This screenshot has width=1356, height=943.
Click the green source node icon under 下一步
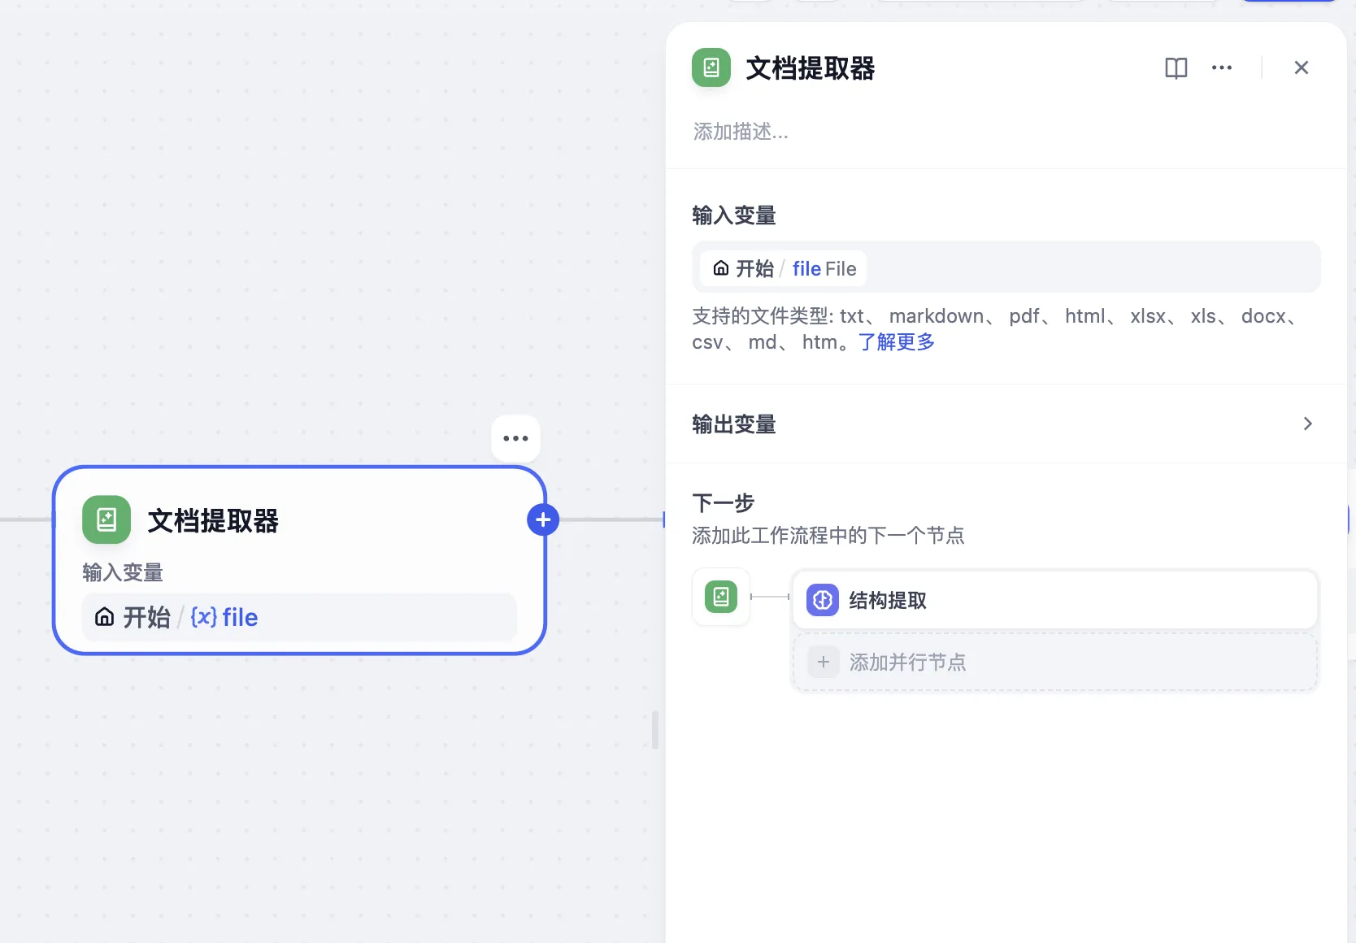[x=721, y=597]
